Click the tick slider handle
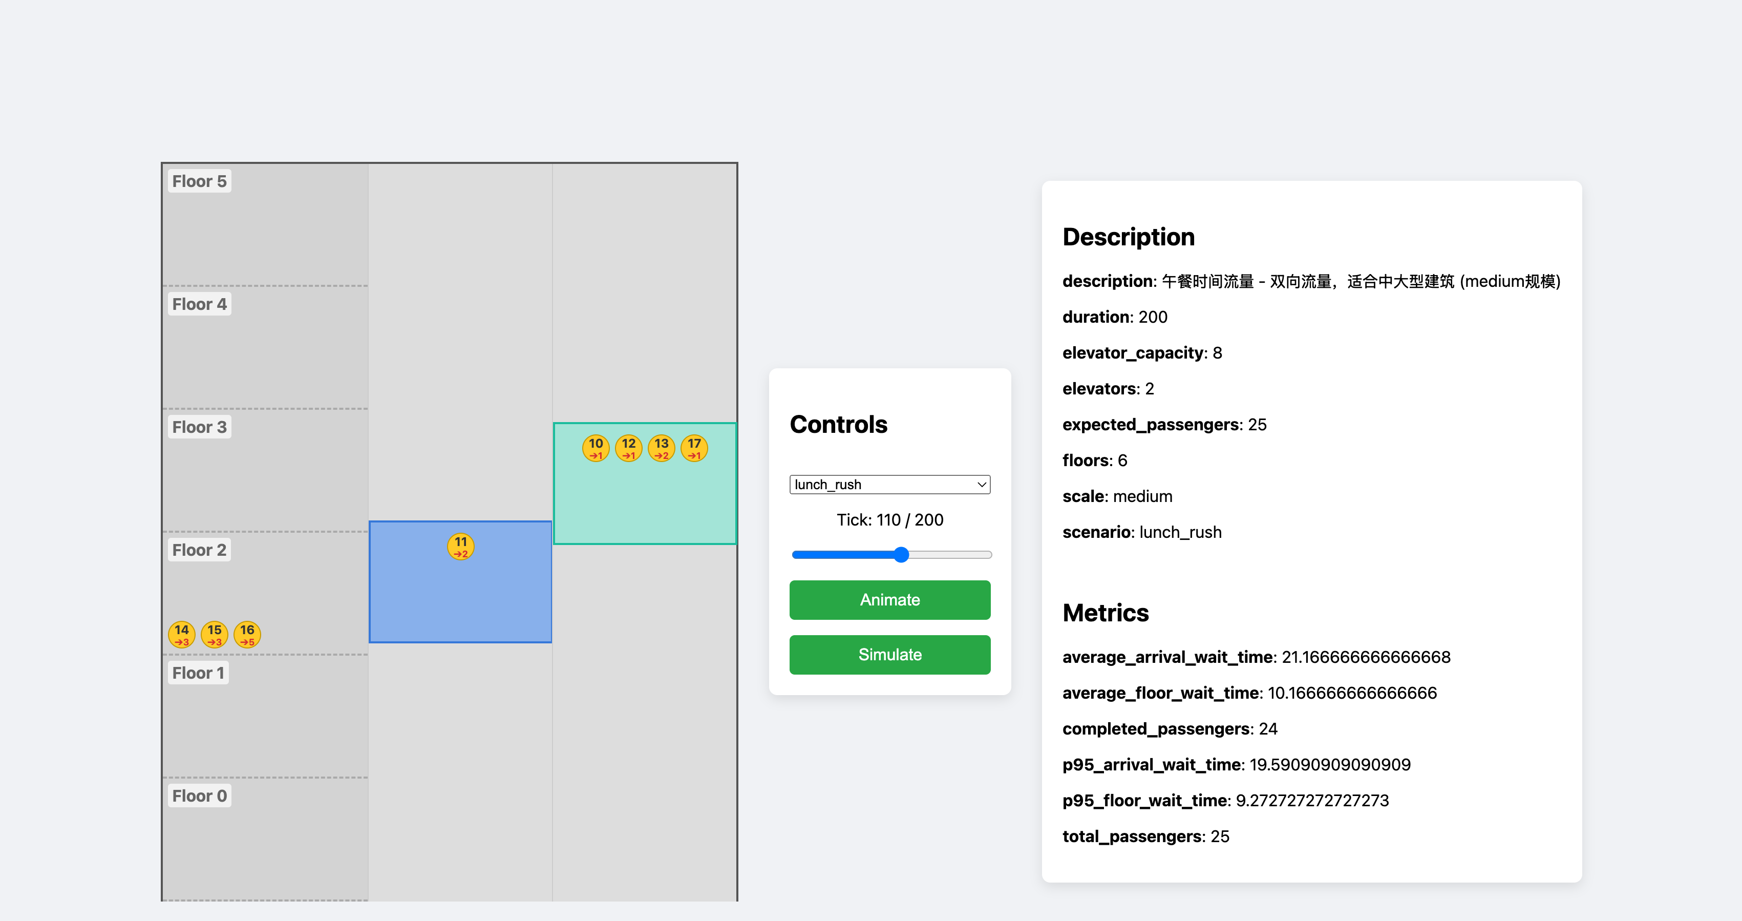The image size is (1742, 921). coord(901,555)
